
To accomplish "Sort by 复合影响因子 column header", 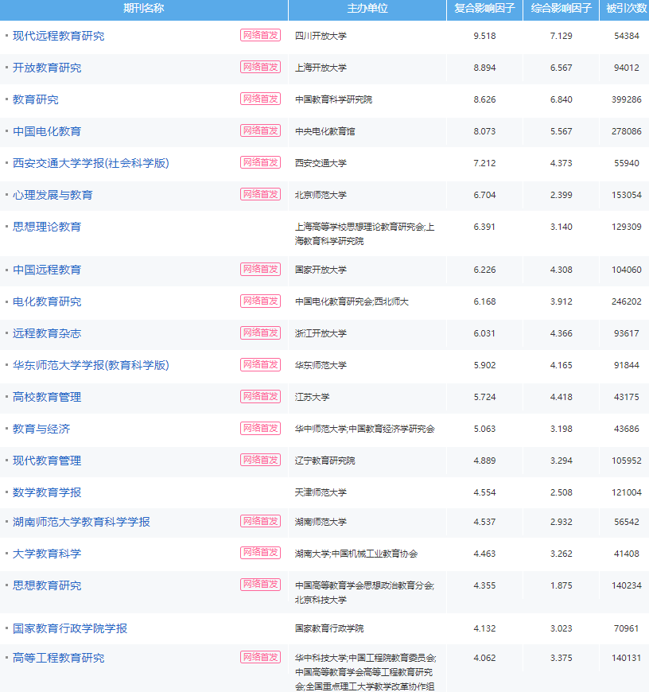I will pyautogui.click(x=484, y=9).
